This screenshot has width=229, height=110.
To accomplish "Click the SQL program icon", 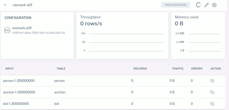I will [7, 30].
